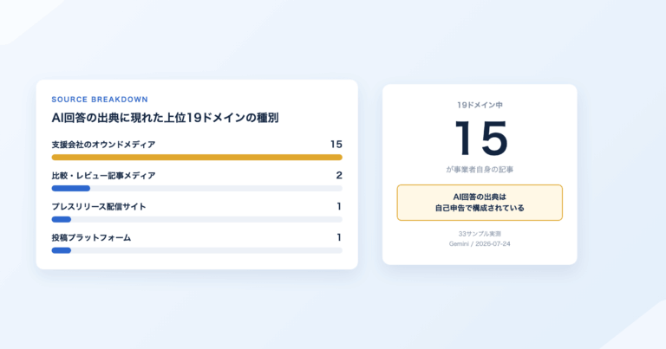Click the 比較・レビュー記事メディア label
Image resolution: width=666 pixels, height=349 pixels.
pyautogui.click(x=104, y=176)
